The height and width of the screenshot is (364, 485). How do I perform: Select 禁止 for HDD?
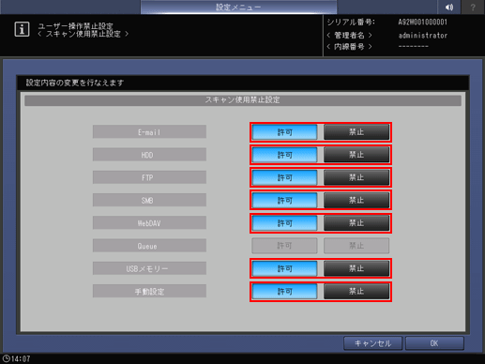[x=356, y=155]
